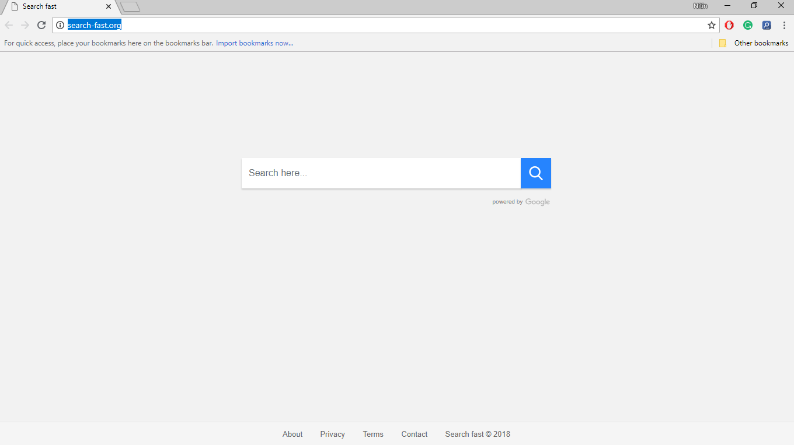Click the blue search button
This screenshot has width=794, height=445.
[535, 173]
